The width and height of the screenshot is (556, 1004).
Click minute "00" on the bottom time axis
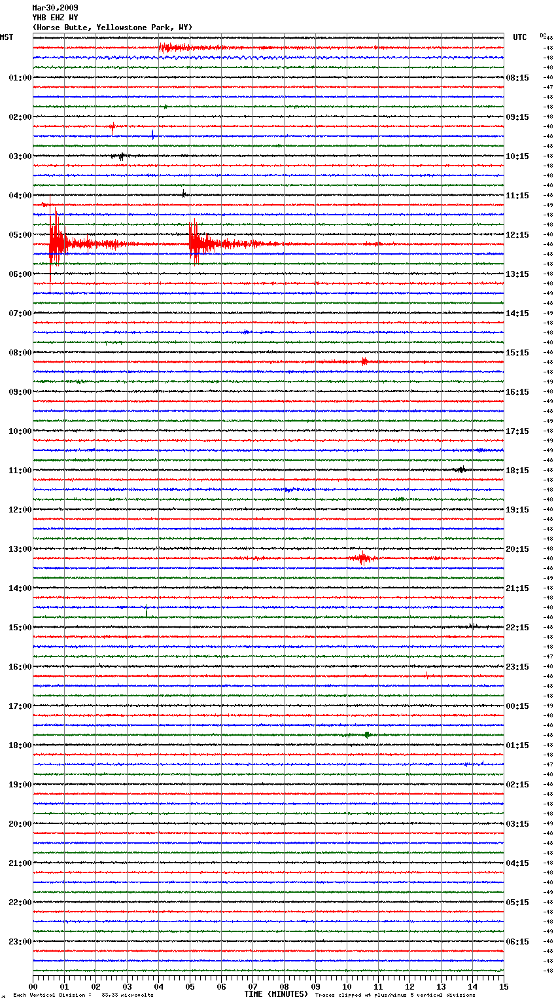(33, 986)
